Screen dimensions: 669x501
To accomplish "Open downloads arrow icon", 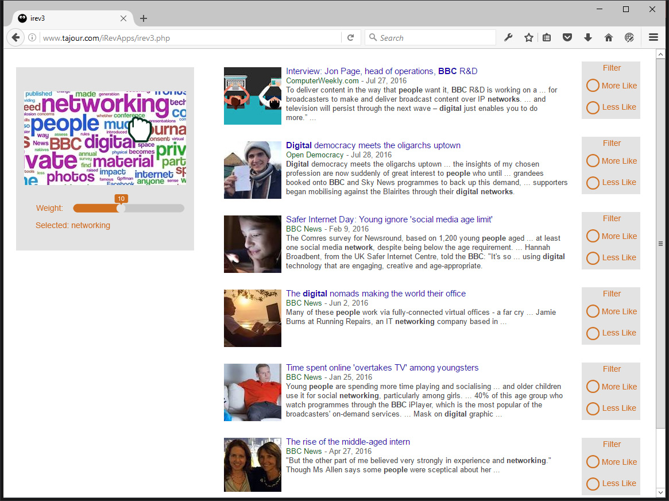I will tap(588, 37).
